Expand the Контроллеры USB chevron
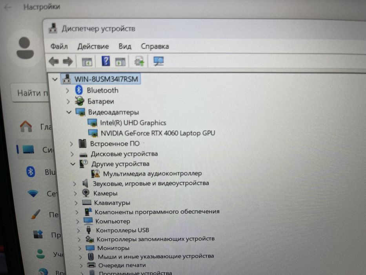Image resolution: width=366 pixels, height=275 pixels. coord(78,231)
